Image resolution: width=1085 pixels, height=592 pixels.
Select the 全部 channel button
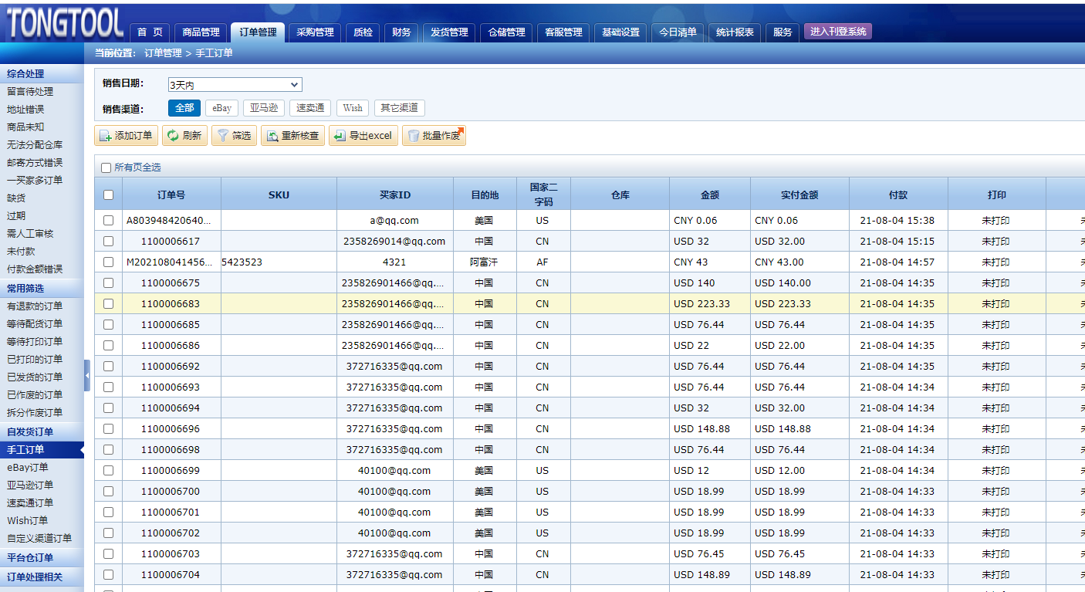click(x=184, y=108)
